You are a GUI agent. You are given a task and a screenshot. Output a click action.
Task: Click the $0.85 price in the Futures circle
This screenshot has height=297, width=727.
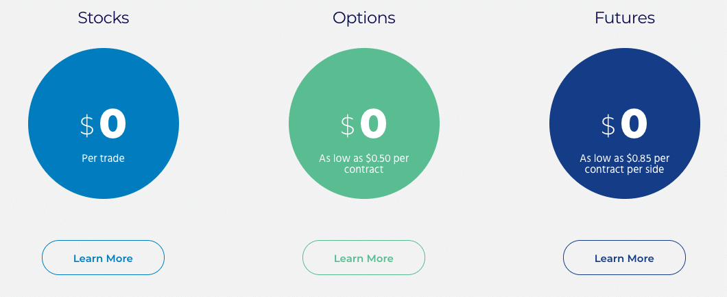click(x=639, y=158)
